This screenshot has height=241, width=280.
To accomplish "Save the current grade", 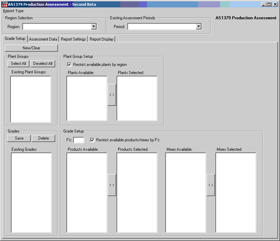I will click(19, 138).
